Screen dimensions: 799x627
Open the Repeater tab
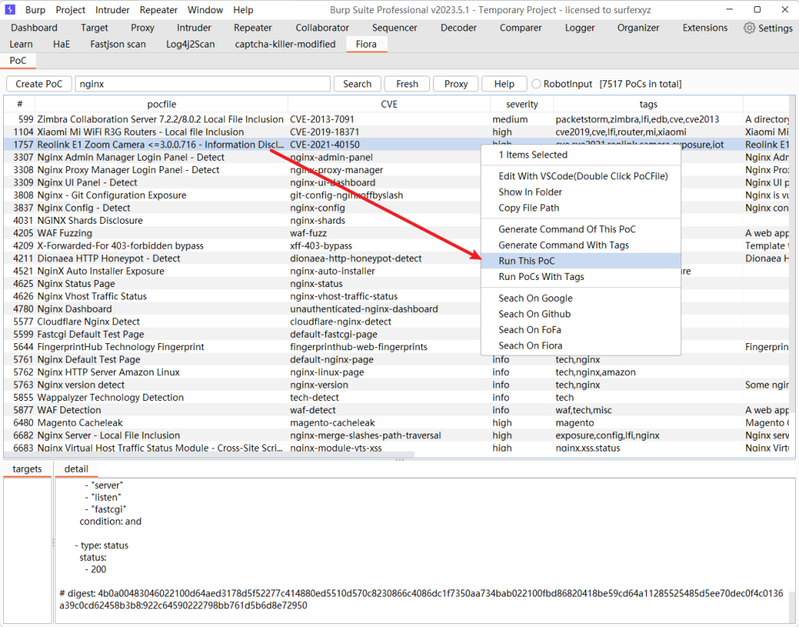pyautogui.click(x=253, y=28)
